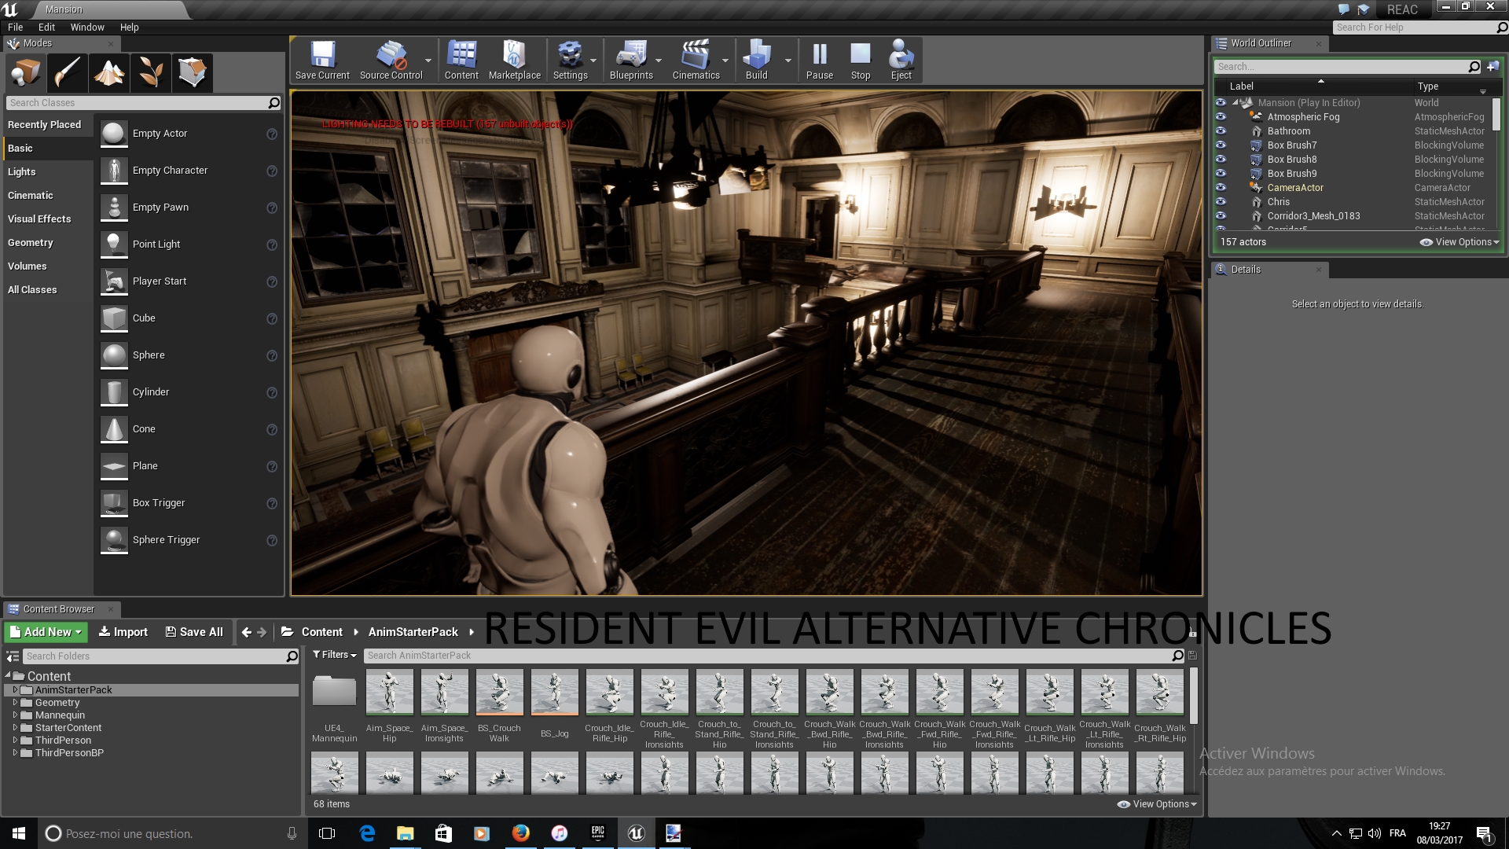Screen dimensions: 1509x849
Task: Open help for Empty Pawn
Action: tap(272, 208)
